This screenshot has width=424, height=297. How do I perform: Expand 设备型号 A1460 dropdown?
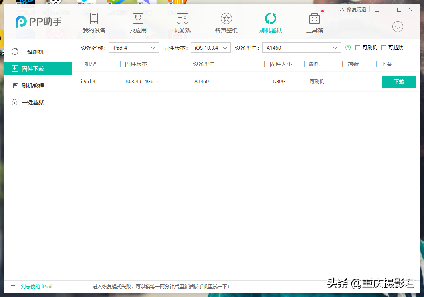click(x=301, y=48)
